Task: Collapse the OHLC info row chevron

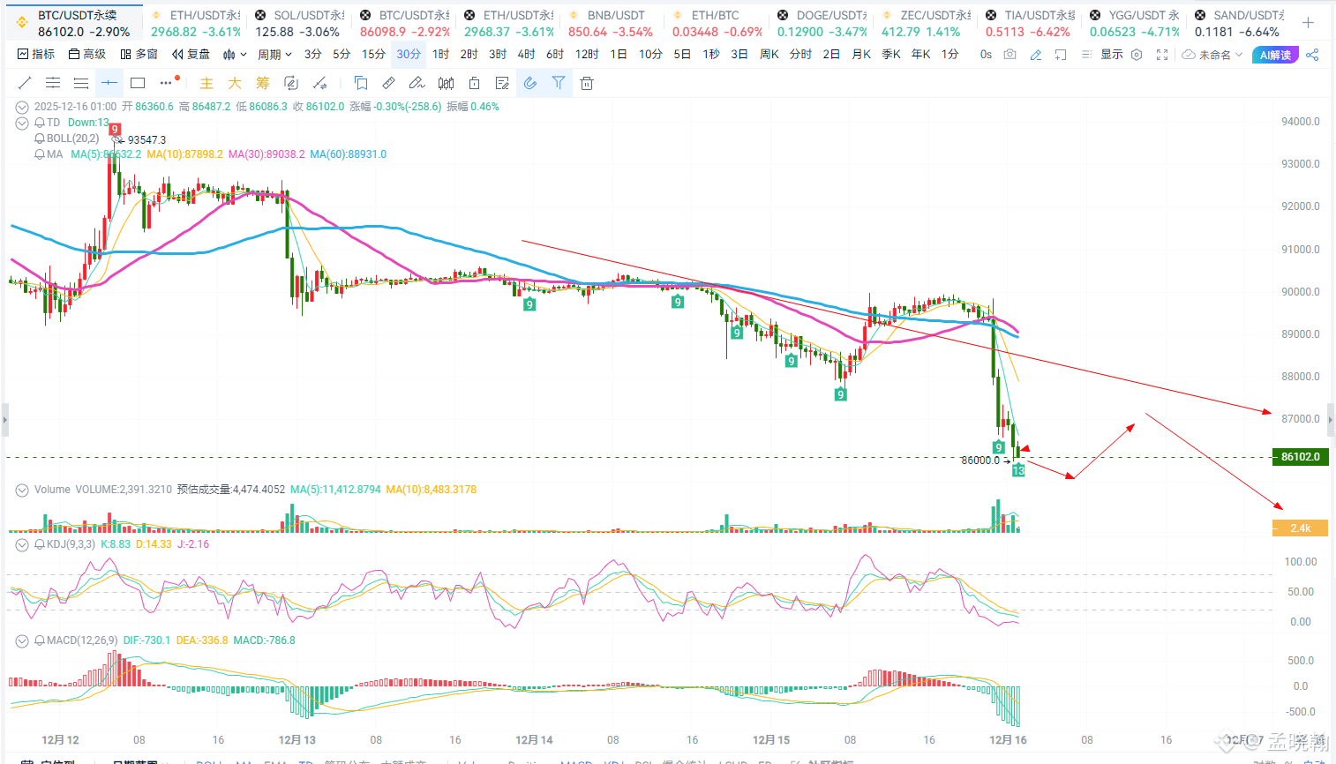Action: tap(22, 107)
